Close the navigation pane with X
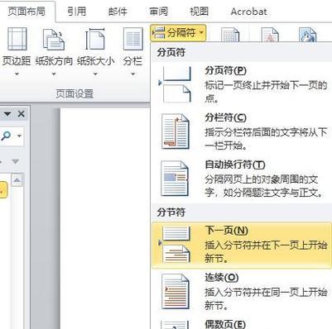Screen dimensions: 332x329 click(22, 114)
